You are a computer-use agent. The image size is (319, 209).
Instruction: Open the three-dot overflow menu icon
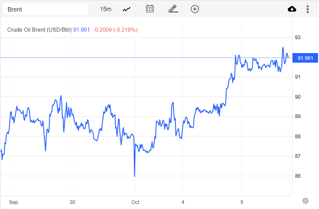[x=308, y=9]
